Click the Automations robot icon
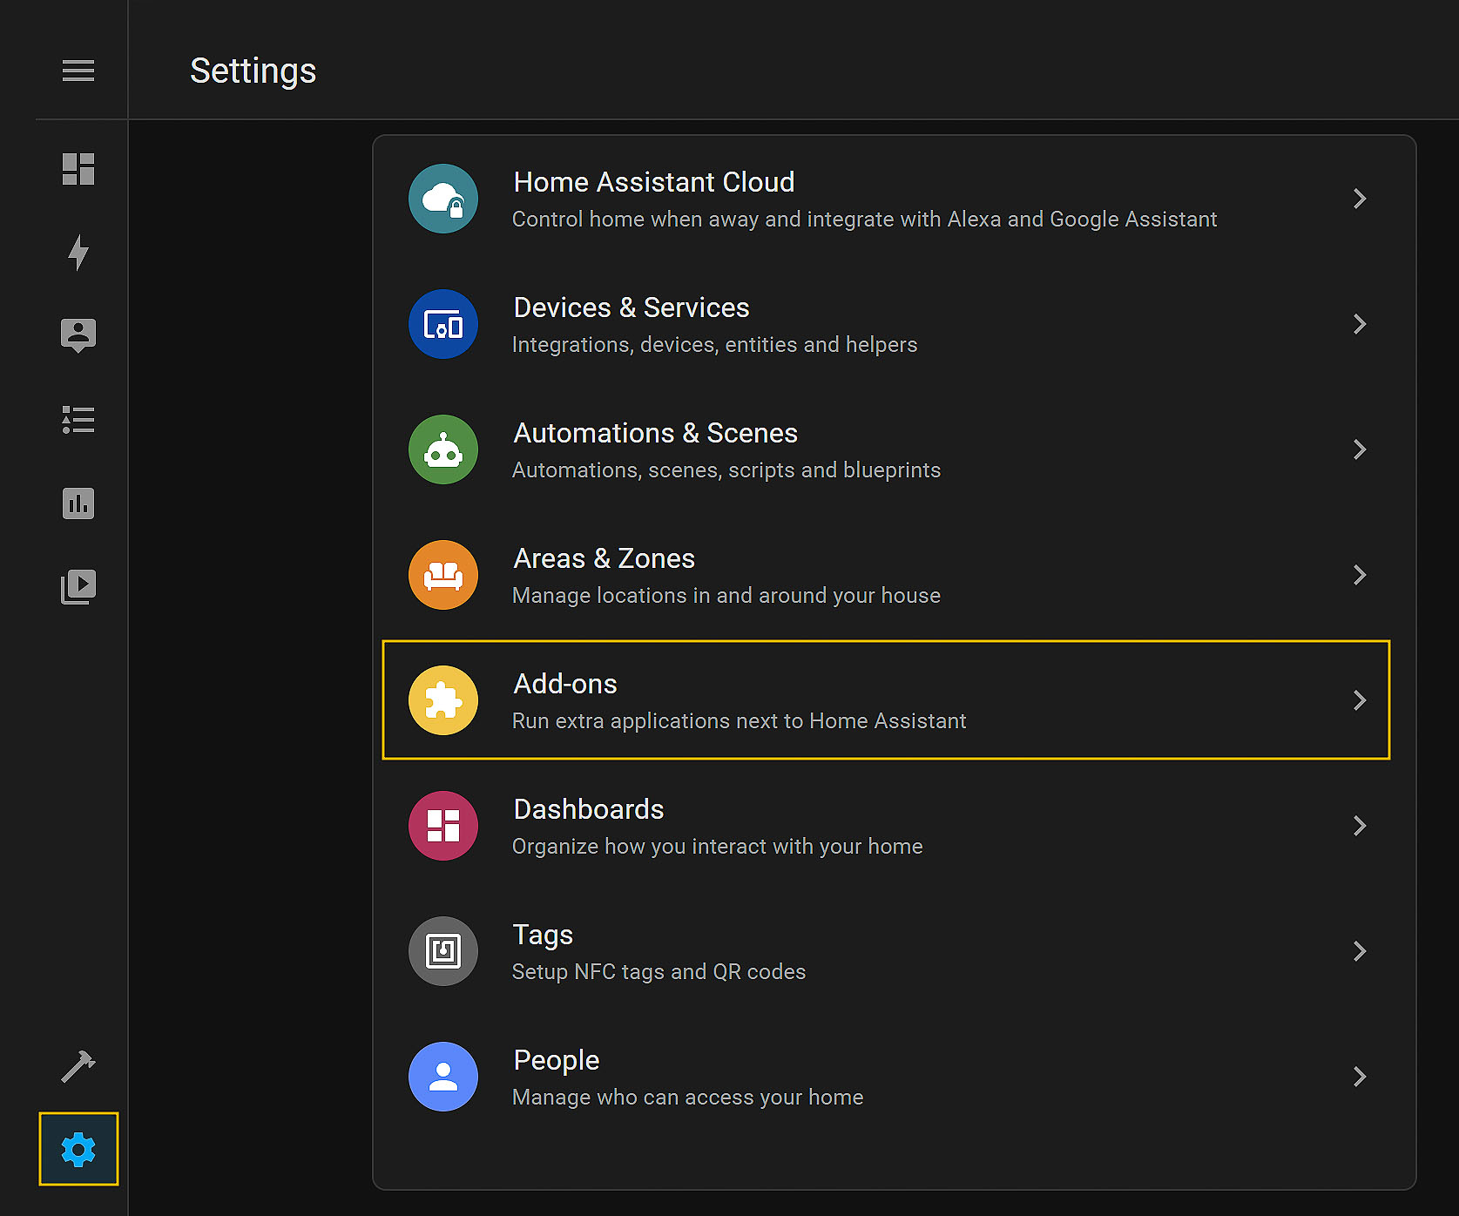 [443, 449]
